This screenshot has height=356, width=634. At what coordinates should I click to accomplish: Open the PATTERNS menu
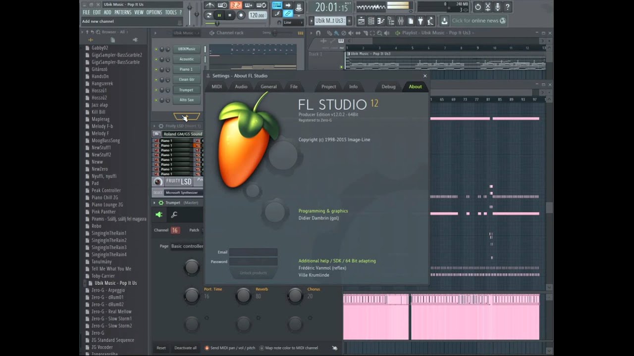pyautogui.click(x=123, y=12)
